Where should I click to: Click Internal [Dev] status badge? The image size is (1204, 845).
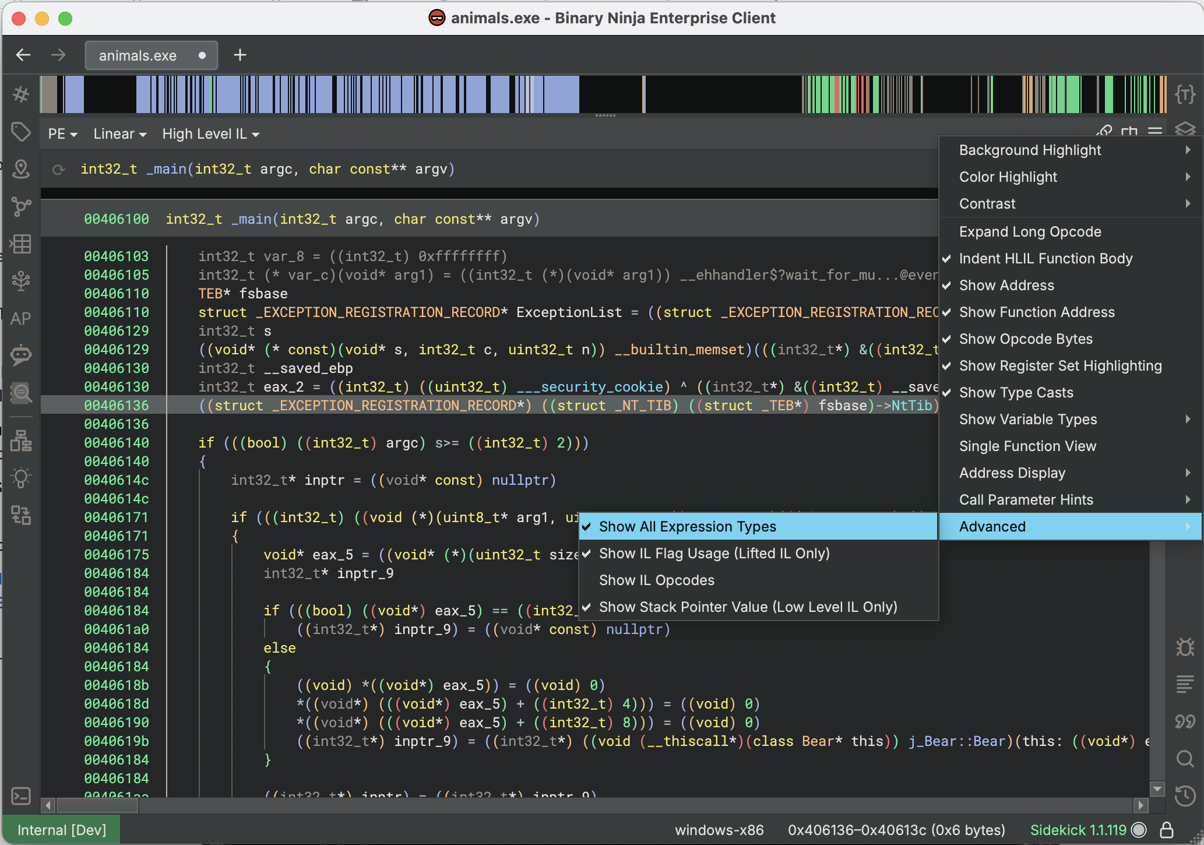tap(61, 830)
